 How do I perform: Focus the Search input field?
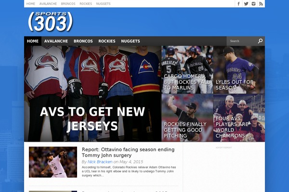tap(242, 41)
